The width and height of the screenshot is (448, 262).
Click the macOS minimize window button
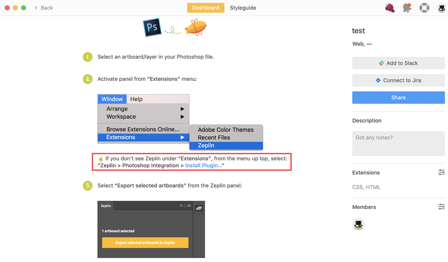(15, 7)
